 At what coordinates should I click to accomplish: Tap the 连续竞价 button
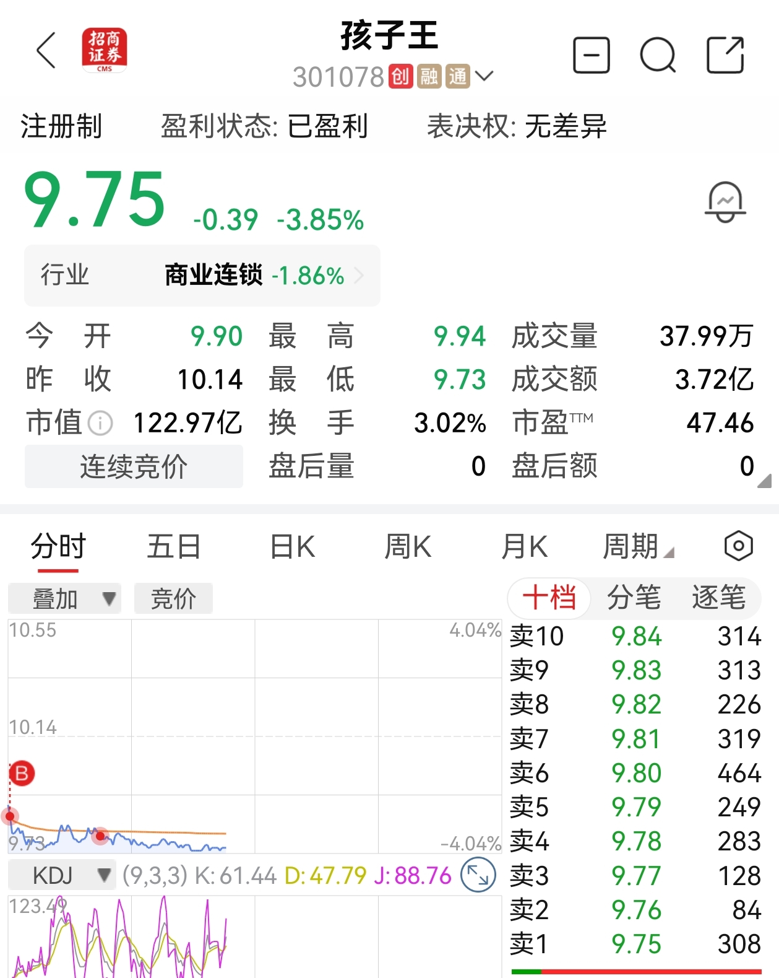(x=134, y=466)
